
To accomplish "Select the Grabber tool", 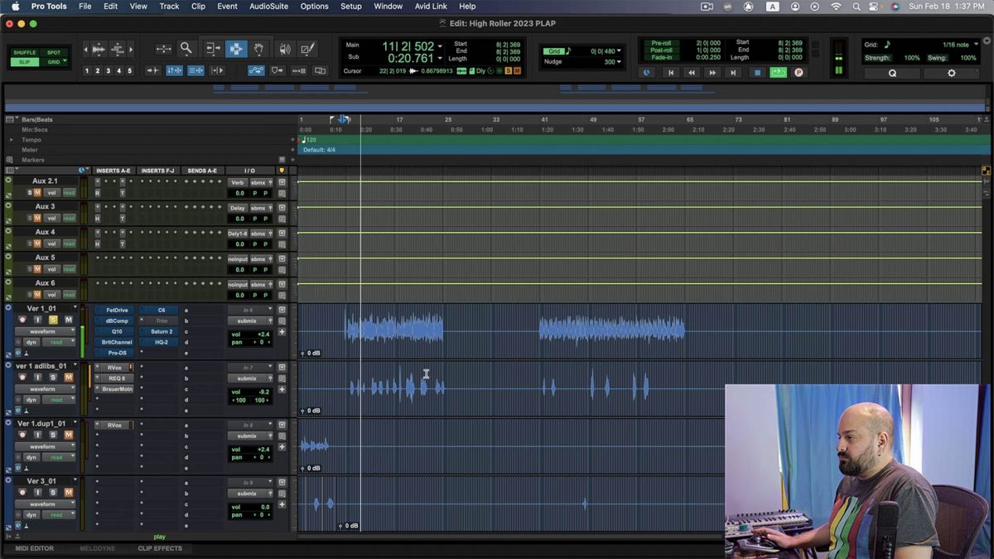I will pos(258,49).
